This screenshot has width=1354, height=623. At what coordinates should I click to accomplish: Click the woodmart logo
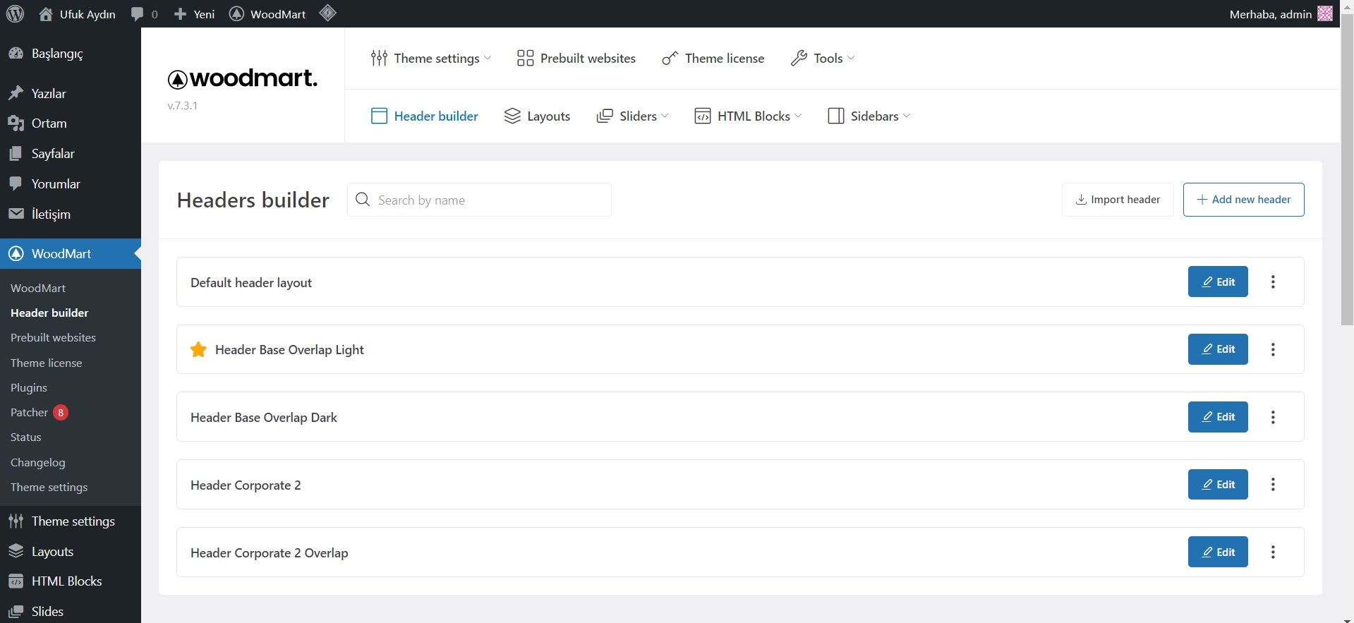243,78
